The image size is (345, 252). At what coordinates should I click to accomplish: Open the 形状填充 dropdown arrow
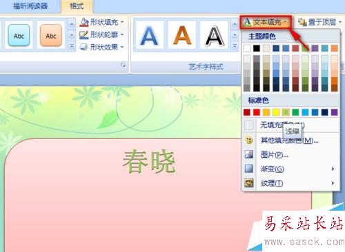[x=122, y=22]
